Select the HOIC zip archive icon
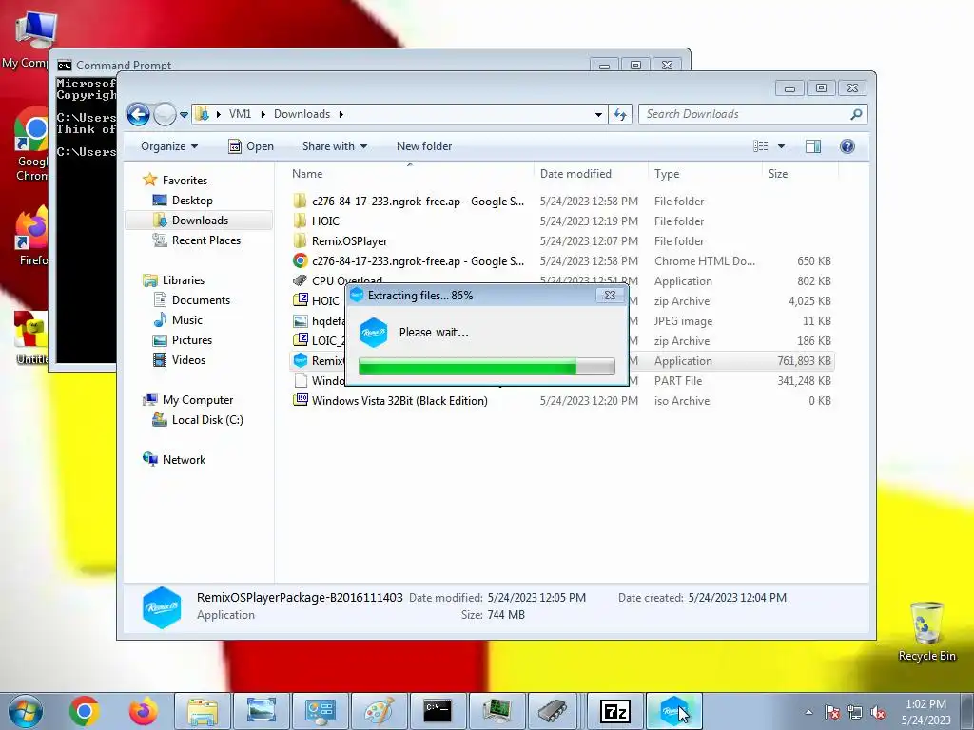The image size is (974, 730). (x=300, y=300)
